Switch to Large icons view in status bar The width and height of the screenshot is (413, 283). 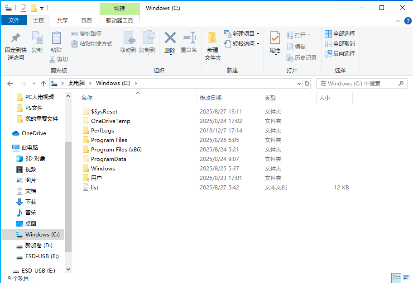(406, 278)
